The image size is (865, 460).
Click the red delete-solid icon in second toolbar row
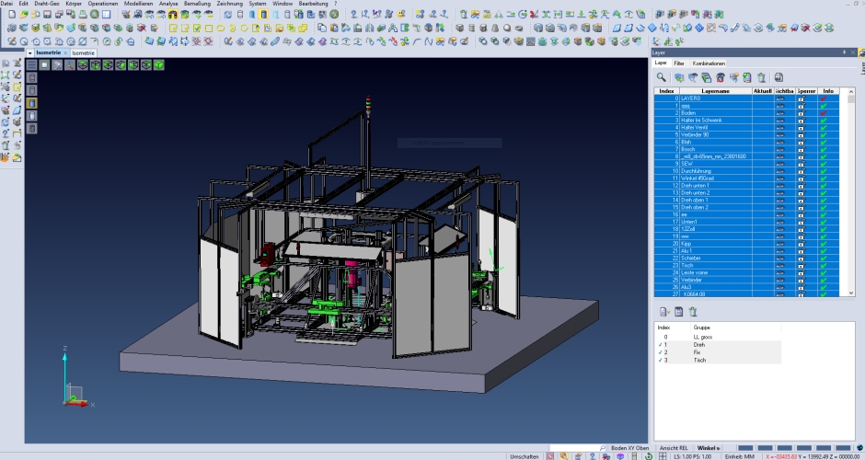pos(142,28)
